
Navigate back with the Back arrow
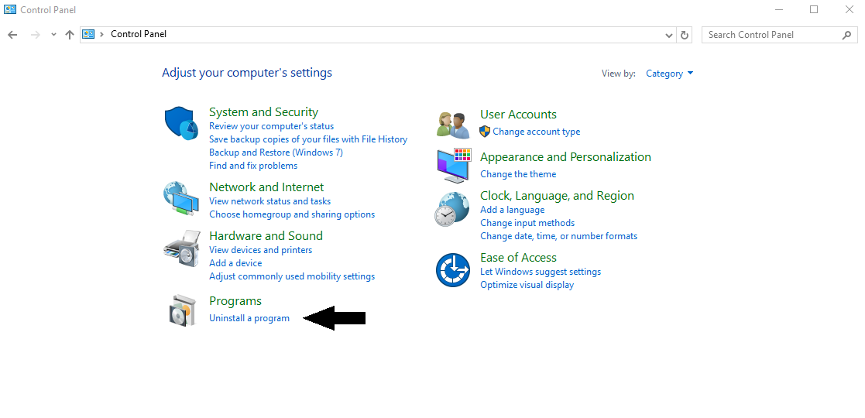point(12,35)
